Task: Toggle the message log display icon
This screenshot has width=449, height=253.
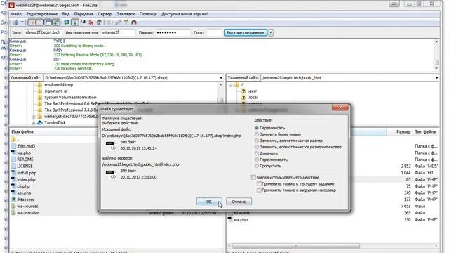Action: [32, 22]
